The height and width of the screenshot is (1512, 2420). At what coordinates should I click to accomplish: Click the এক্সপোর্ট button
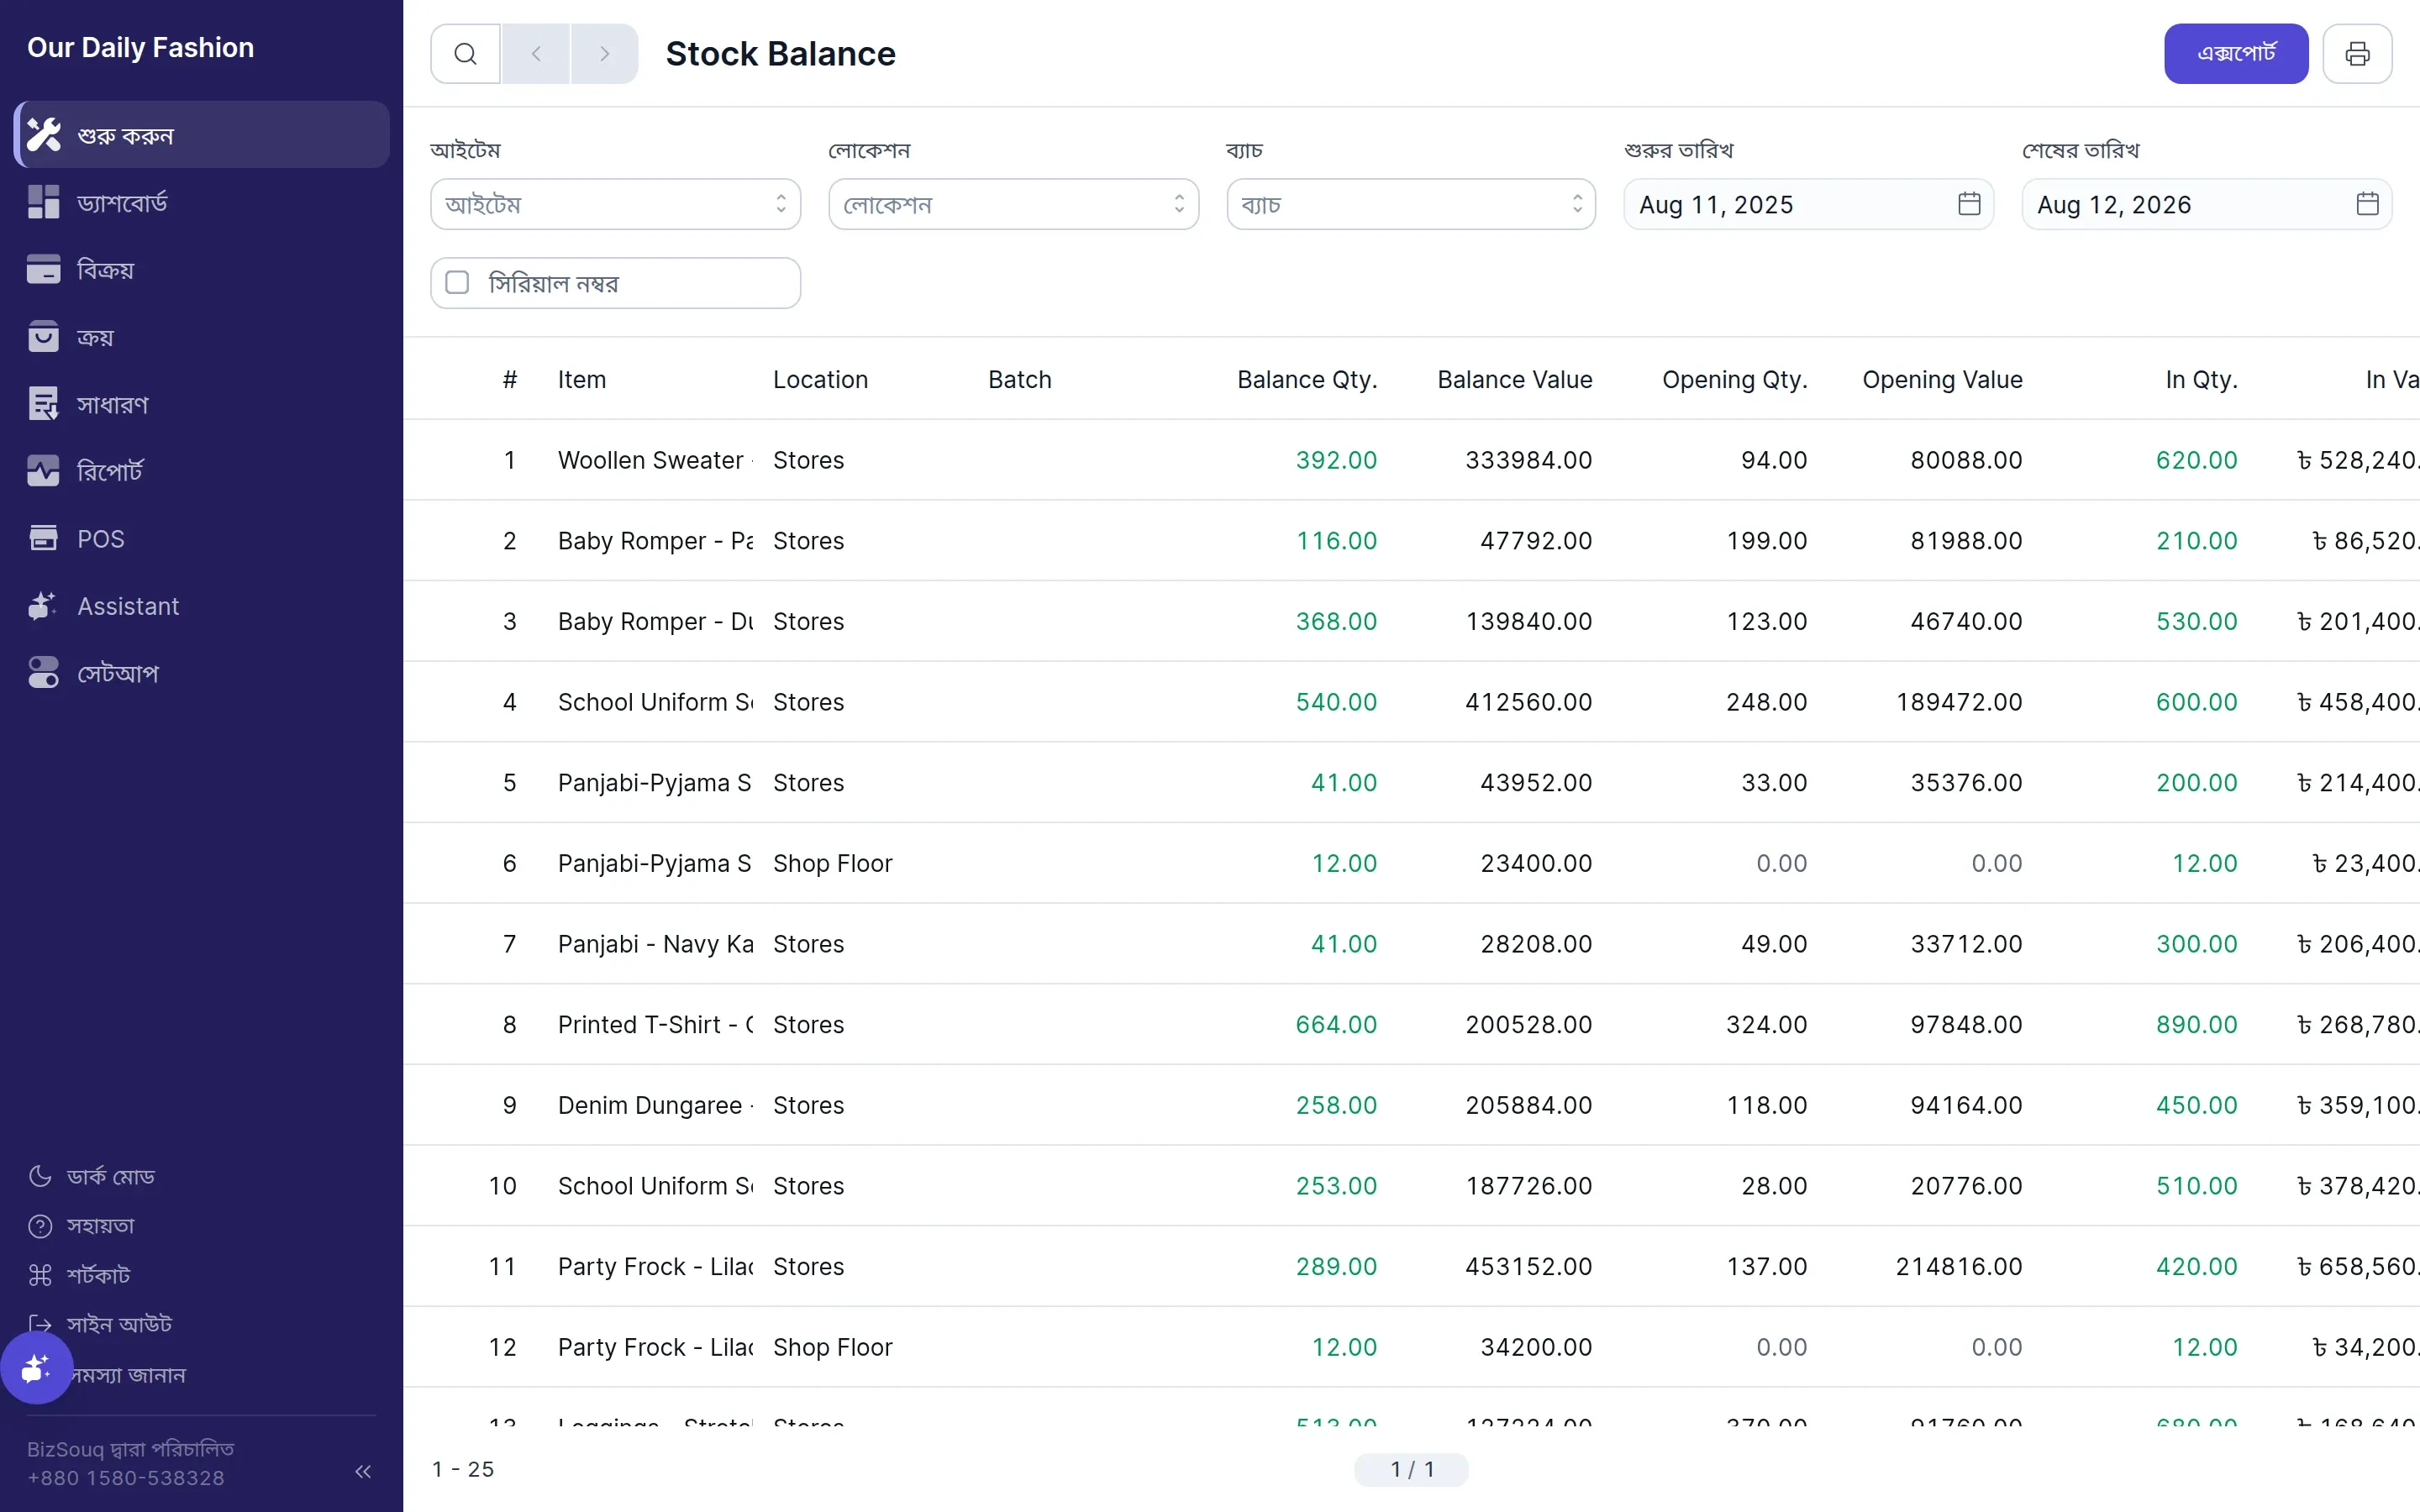click(2236, 54)
